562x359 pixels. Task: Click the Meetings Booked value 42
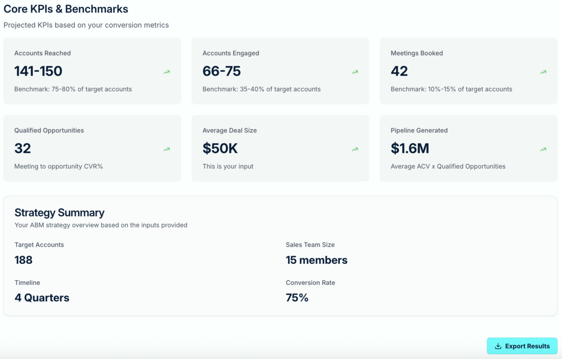(x=399, y=71)
